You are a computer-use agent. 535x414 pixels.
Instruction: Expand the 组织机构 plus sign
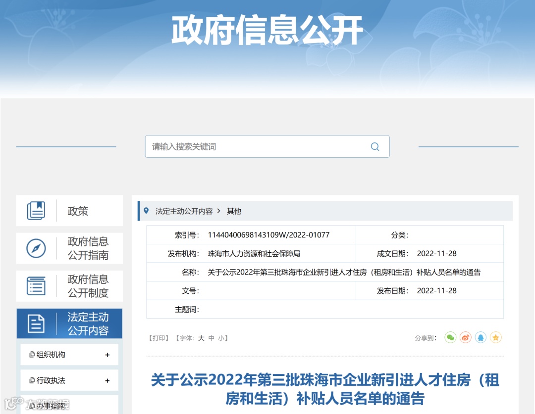point(107,355)
